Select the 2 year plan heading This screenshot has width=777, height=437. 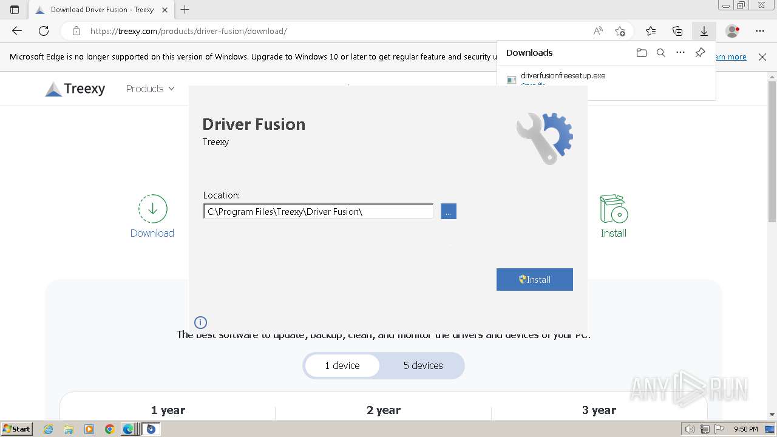click(x=384, y=410)
